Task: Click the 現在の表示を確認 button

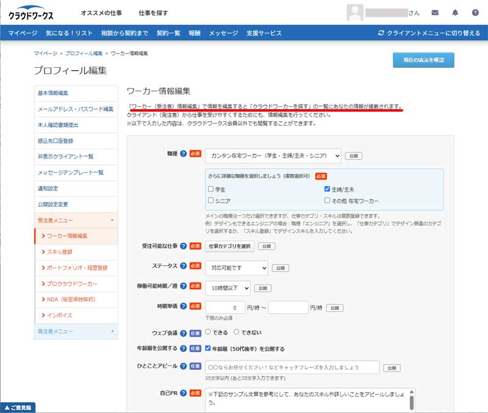Action: pos(423,60)
